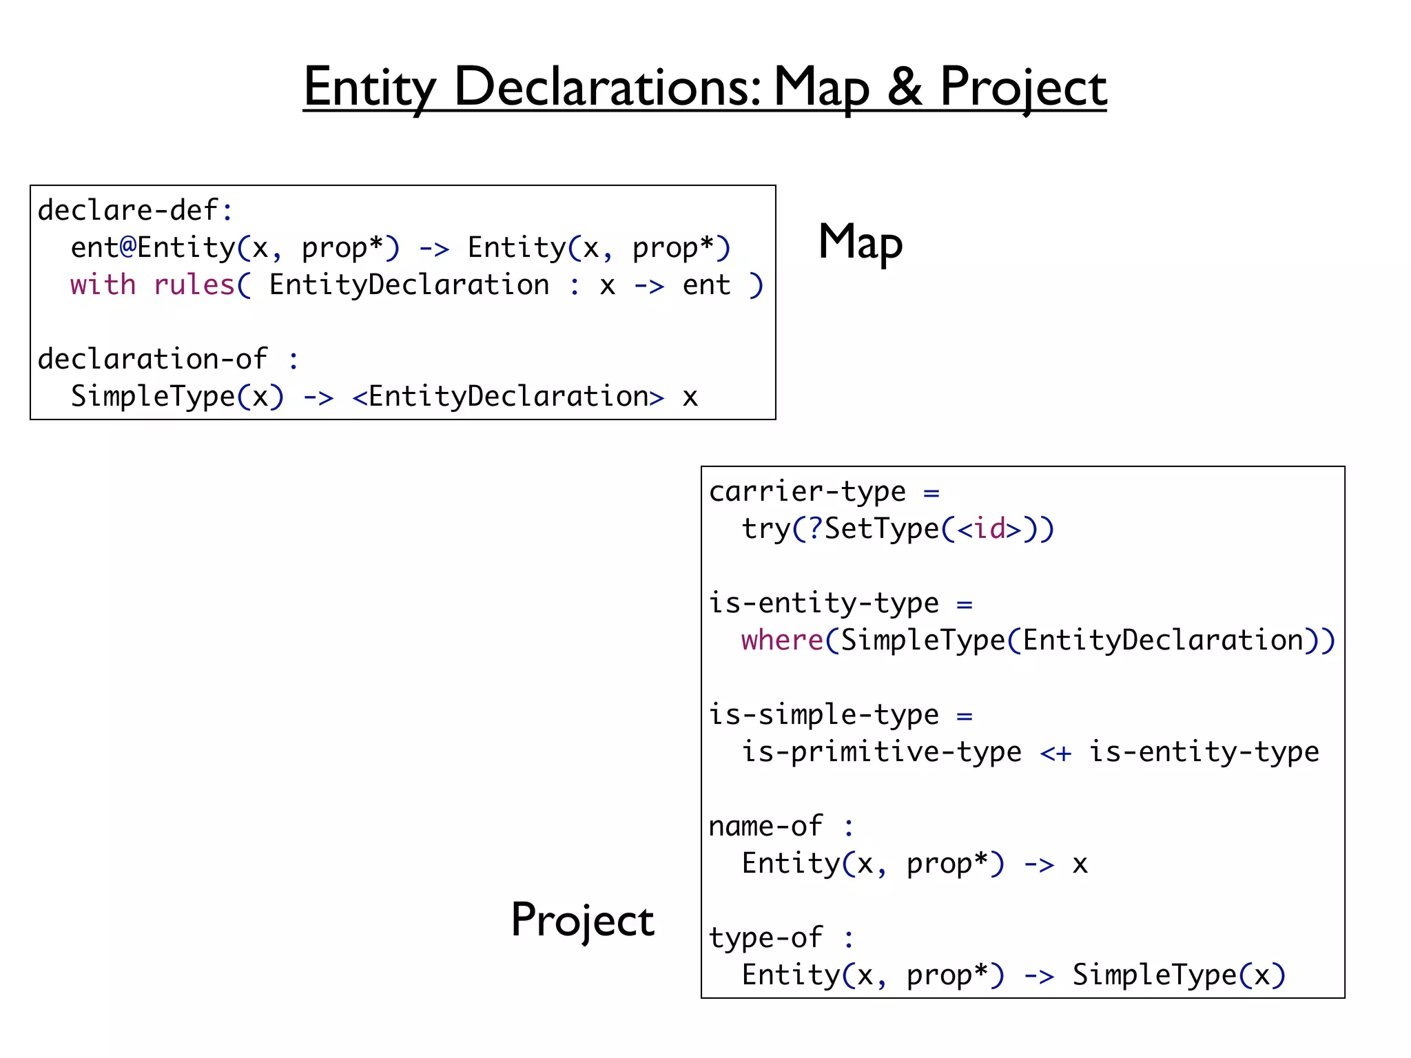Click the 'where(SimpleType(EntityDeclaration))' line
This screenshot has height=1058, width=1411.
click(x=1038, y=641)
